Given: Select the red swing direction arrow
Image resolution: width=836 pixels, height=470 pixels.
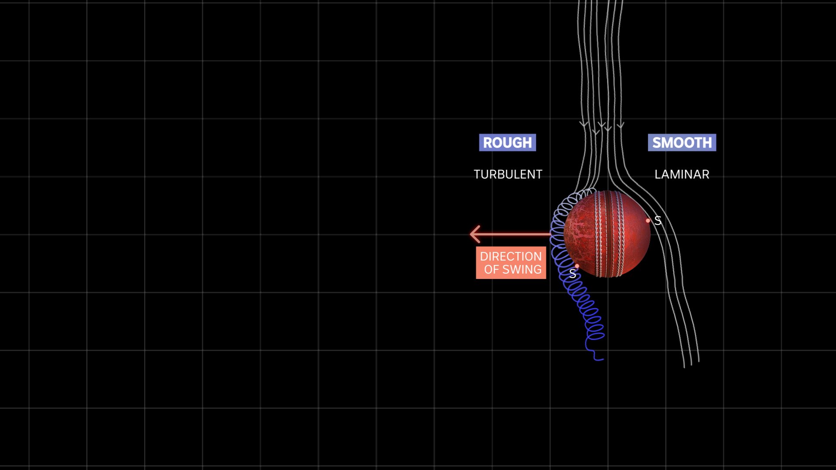Looking at the screenshot, I should [509, 233].
